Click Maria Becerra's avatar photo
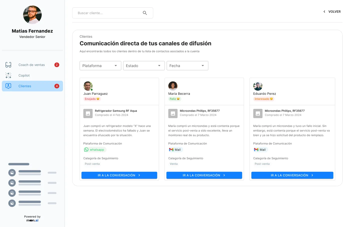Screen dimensions: 350x227 point(173,86)
